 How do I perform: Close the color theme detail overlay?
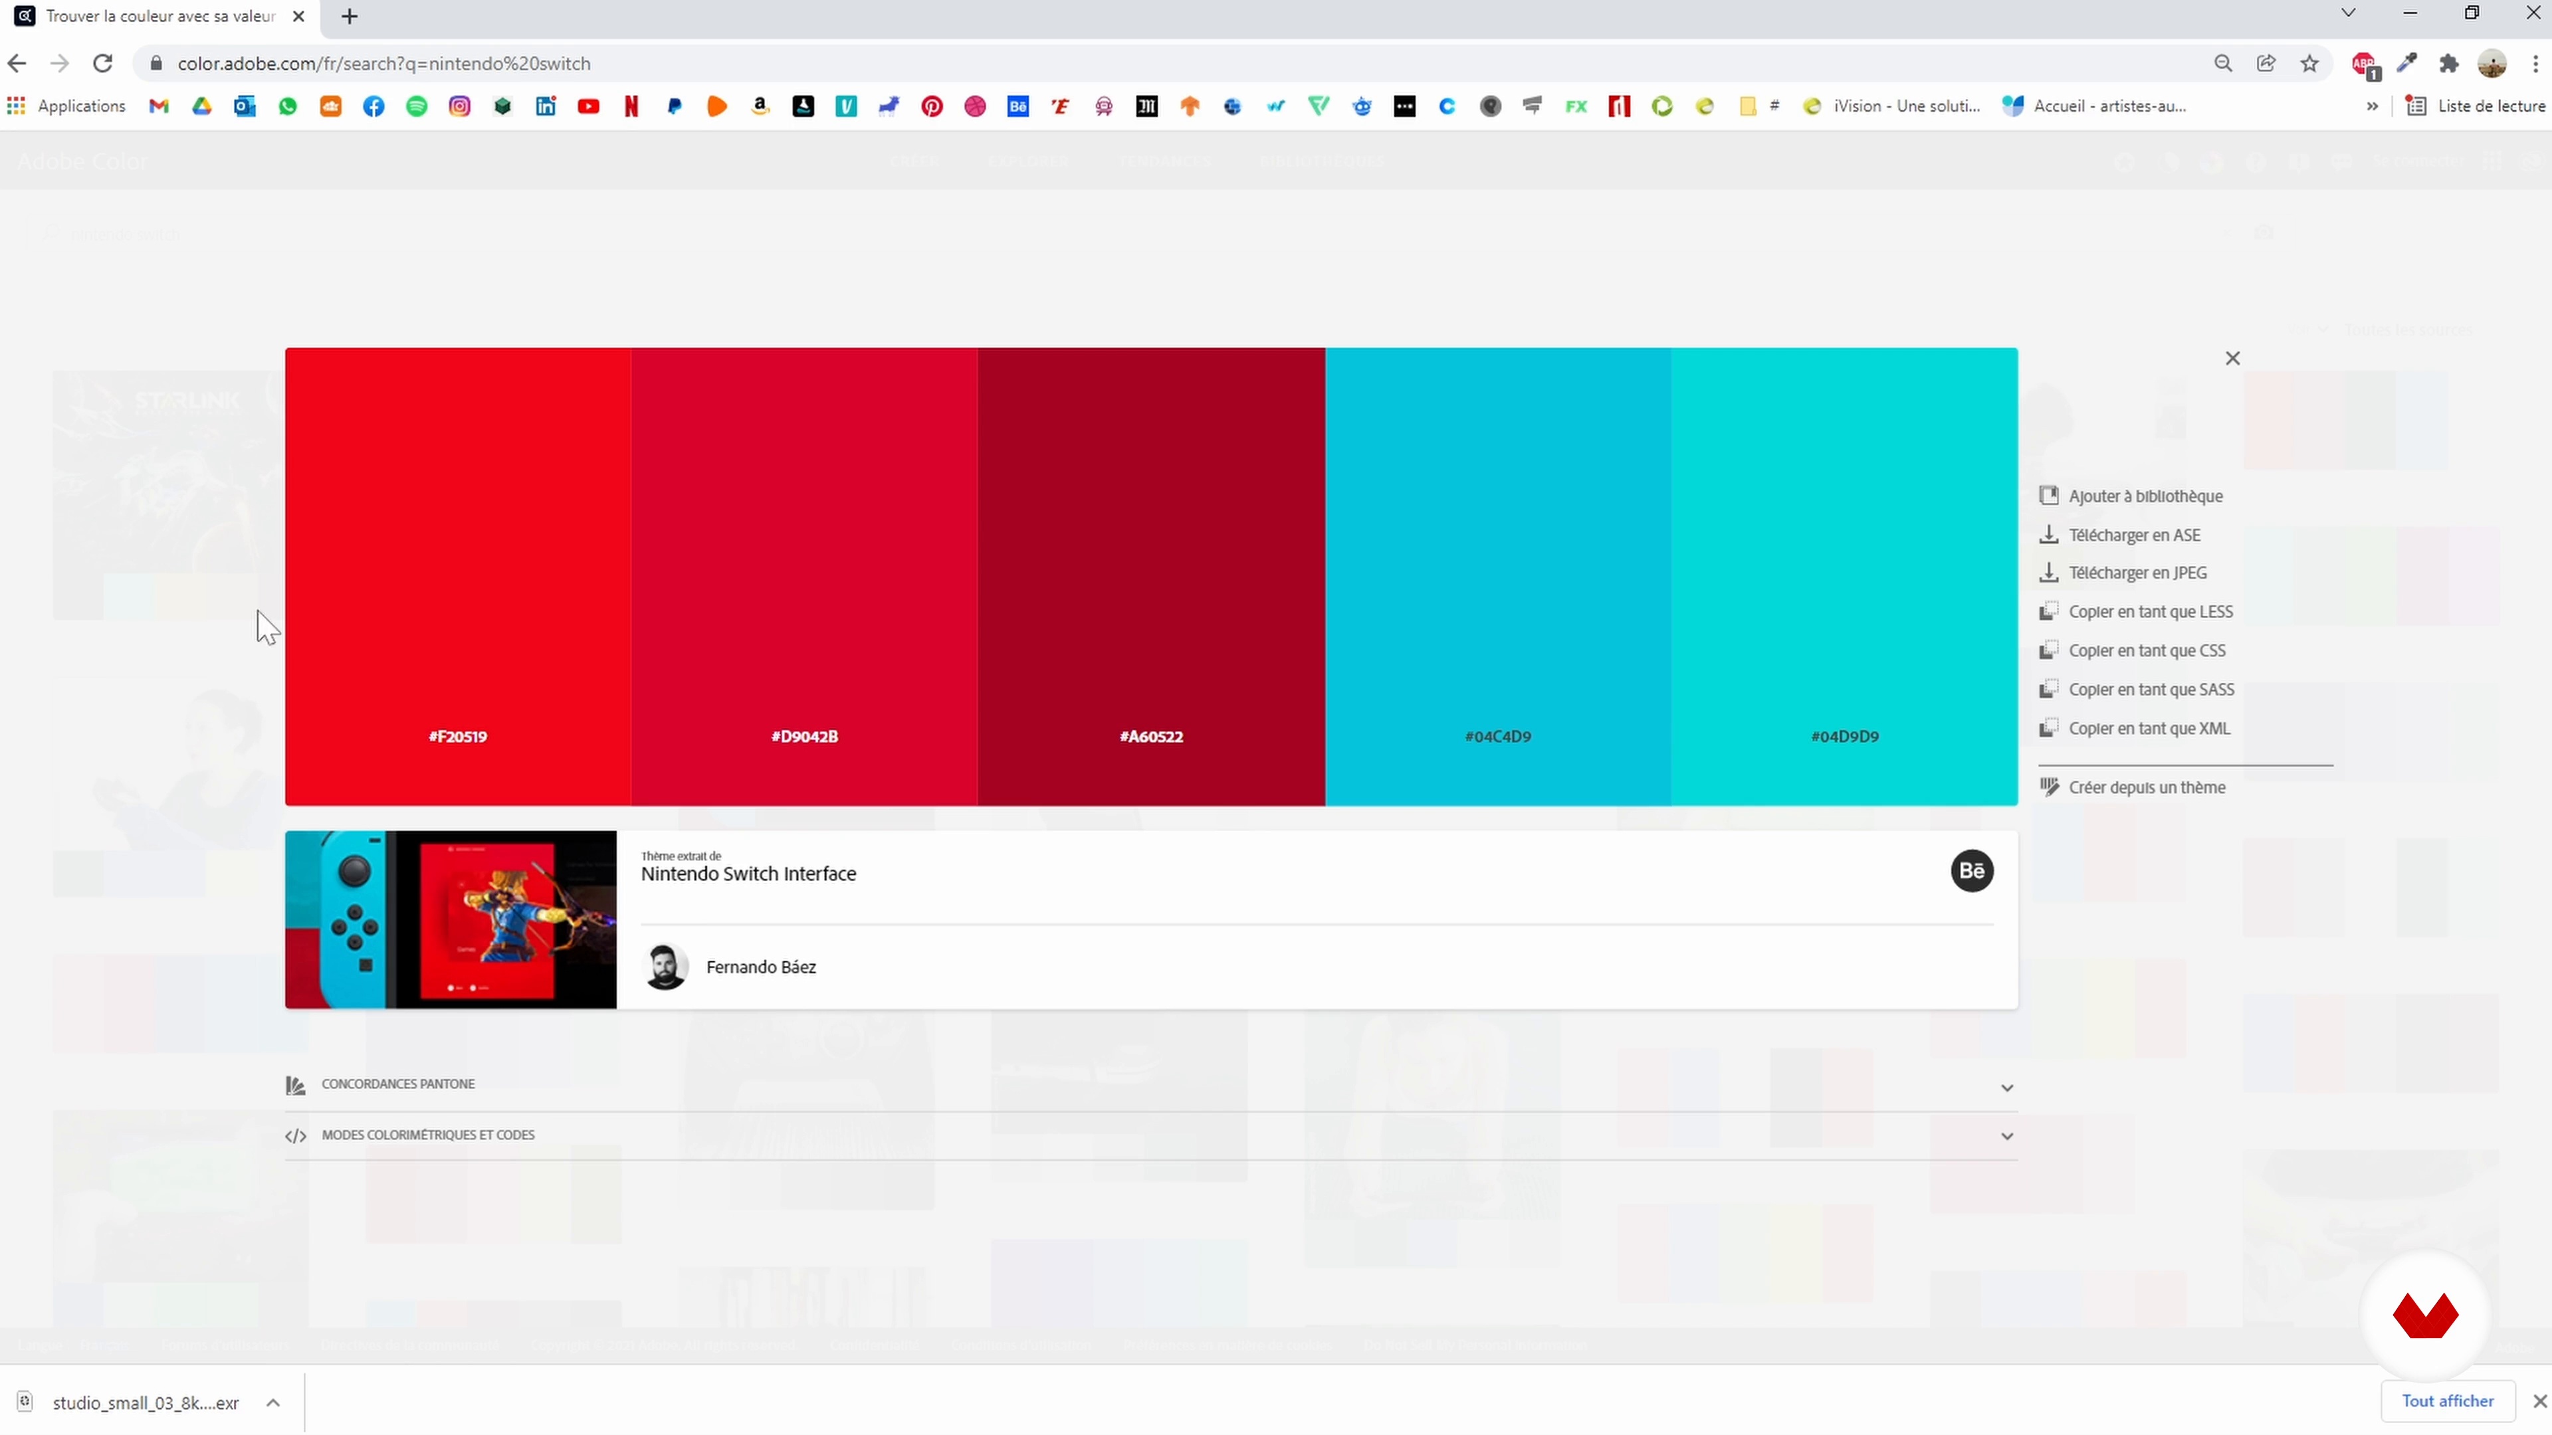tap(2232, 359)
